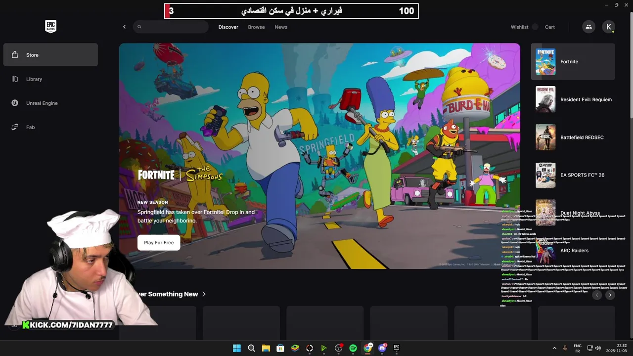Open the Windows Start menu

pos(237,348)
